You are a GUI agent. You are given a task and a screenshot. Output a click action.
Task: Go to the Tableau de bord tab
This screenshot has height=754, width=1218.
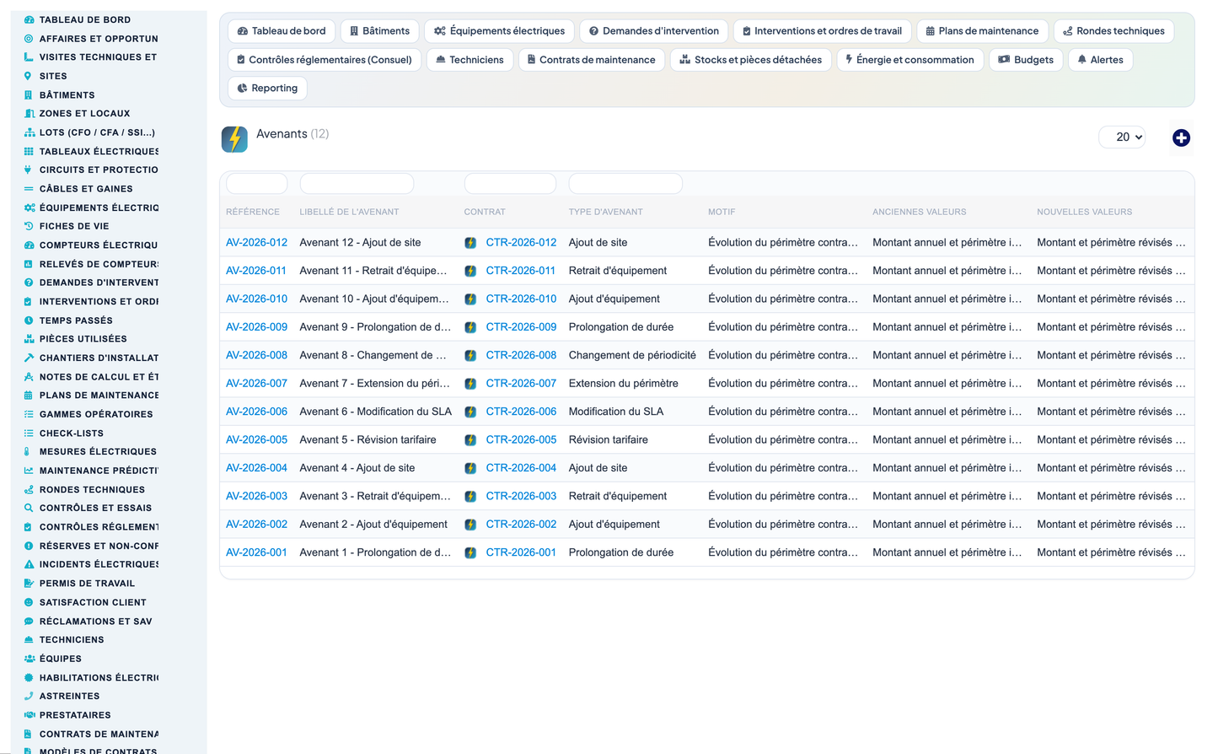(x=282, y=31)
